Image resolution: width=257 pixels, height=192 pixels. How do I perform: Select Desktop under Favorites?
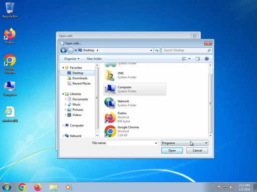(78, 73)
